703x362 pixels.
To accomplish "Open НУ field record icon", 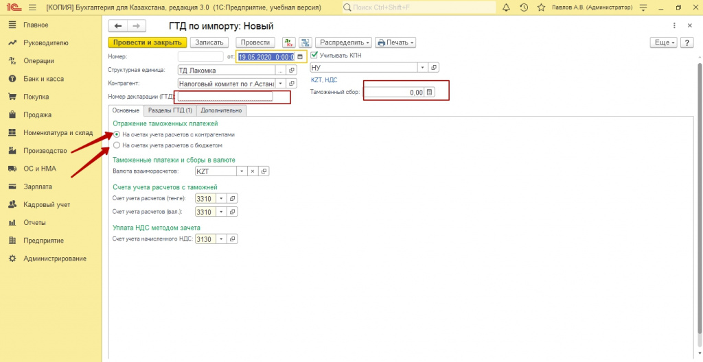I will point(434,67).
